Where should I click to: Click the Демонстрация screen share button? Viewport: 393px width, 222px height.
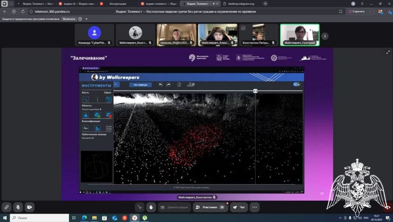(x=174, y=207)
